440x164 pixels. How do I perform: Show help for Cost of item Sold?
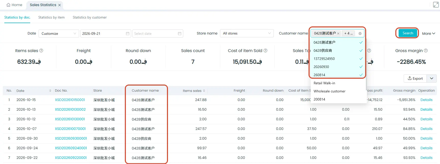pyautogui.click(x=265, y=51)
